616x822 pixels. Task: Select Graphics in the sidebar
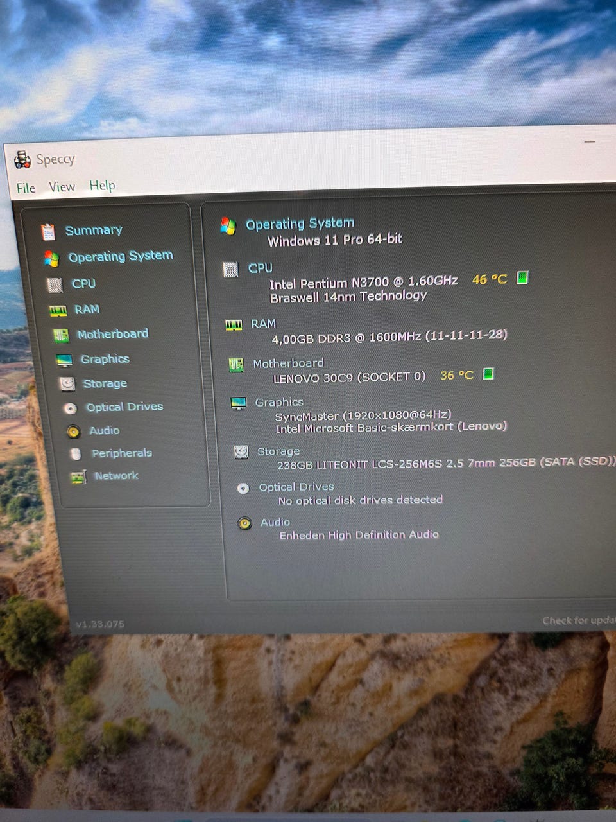(105, 359)
